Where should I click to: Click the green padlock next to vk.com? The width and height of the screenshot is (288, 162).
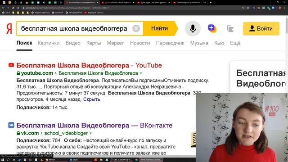[18, 133]
